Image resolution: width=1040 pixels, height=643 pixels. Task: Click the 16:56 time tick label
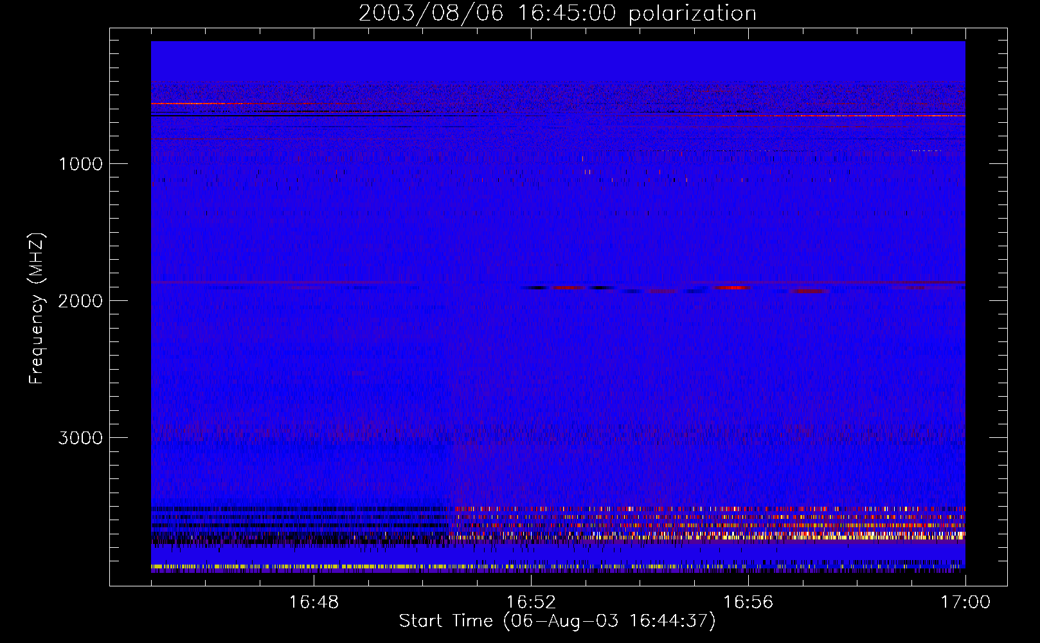click(748, 602)
